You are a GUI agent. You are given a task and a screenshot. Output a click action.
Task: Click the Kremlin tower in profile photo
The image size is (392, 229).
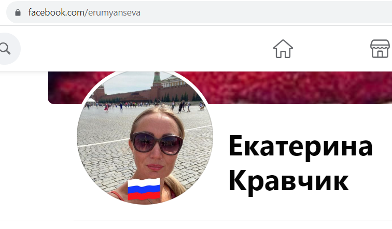point(157,79)
